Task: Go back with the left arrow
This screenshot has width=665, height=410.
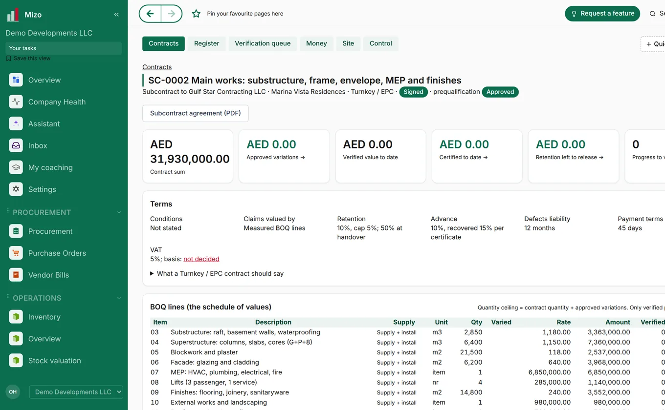Action: tap(150, 14)
